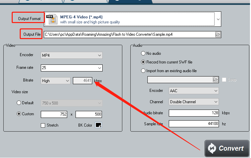The width and height of the screenshot is (251, 158).
Task: Enable the Stretch checkbox
Action: (43, 125)
